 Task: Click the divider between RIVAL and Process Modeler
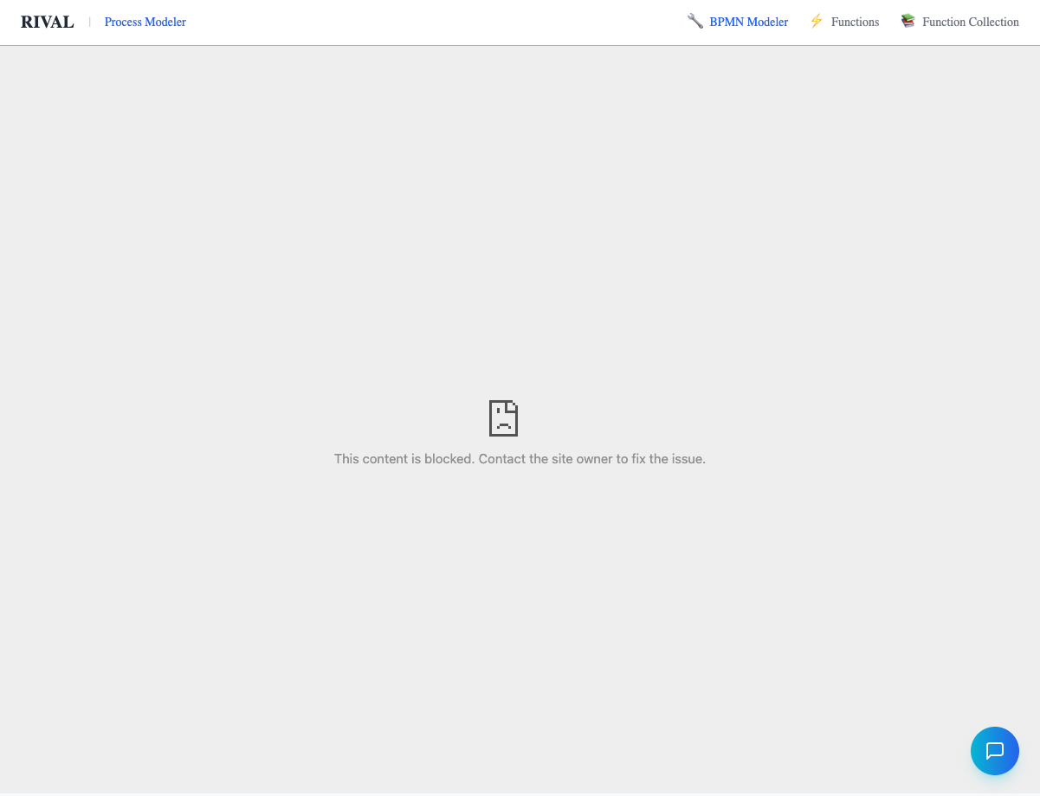click(89, 22)
